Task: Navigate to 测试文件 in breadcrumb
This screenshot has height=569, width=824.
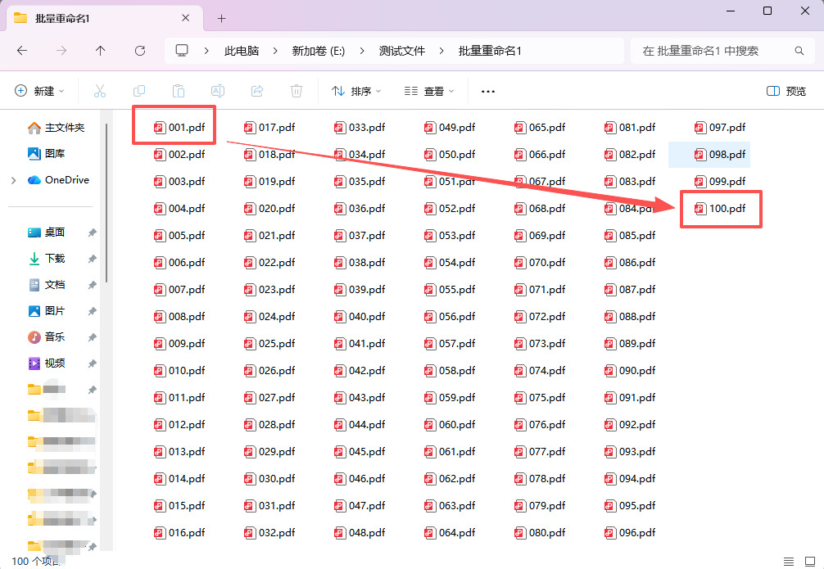Action: click(402, 51)
